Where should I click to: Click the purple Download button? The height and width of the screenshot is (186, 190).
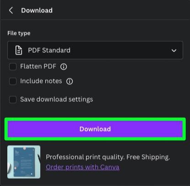[95, 129]
